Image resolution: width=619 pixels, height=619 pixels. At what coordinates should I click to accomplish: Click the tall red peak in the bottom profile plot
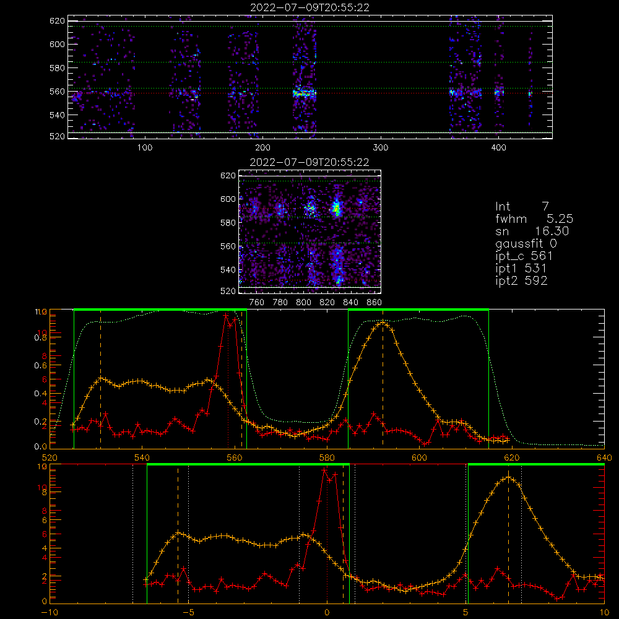(325, 470)
